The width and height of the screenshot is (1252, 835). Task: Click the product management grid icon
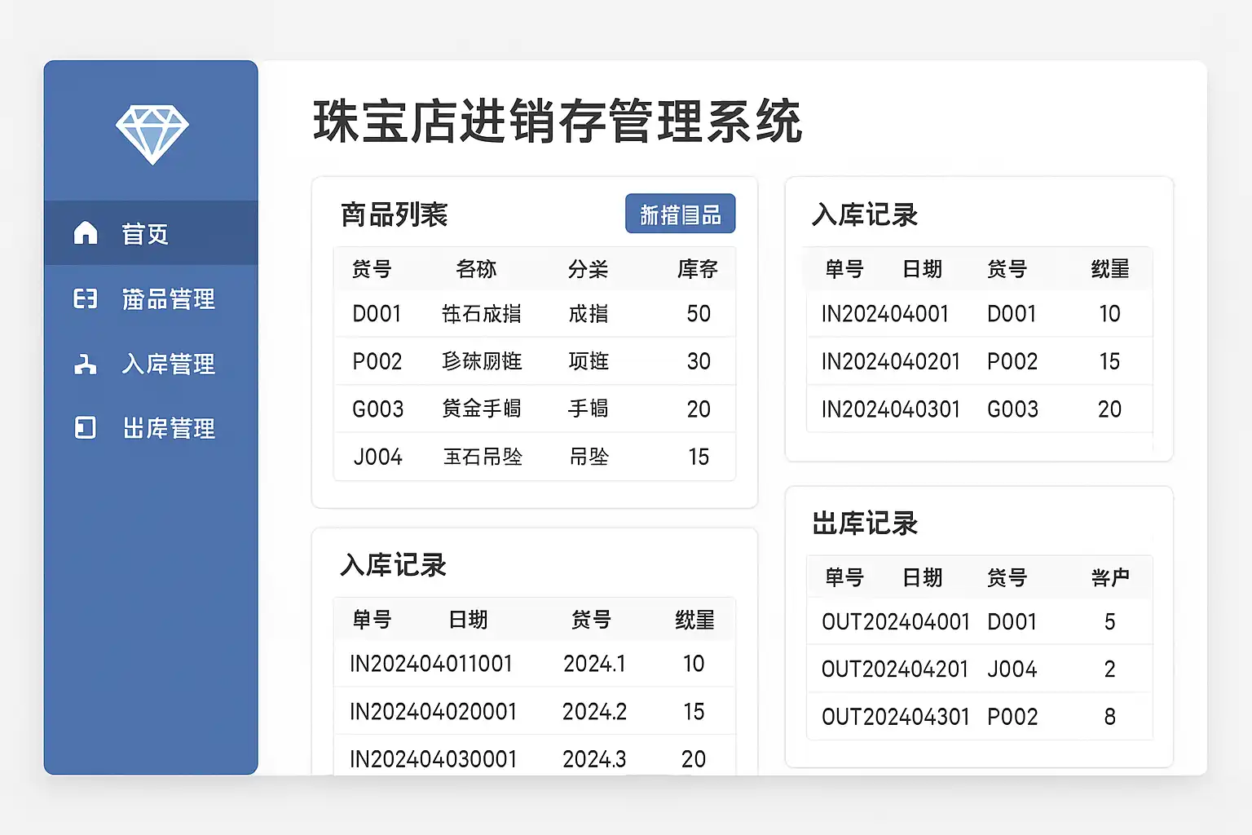[x=86, y=299]
